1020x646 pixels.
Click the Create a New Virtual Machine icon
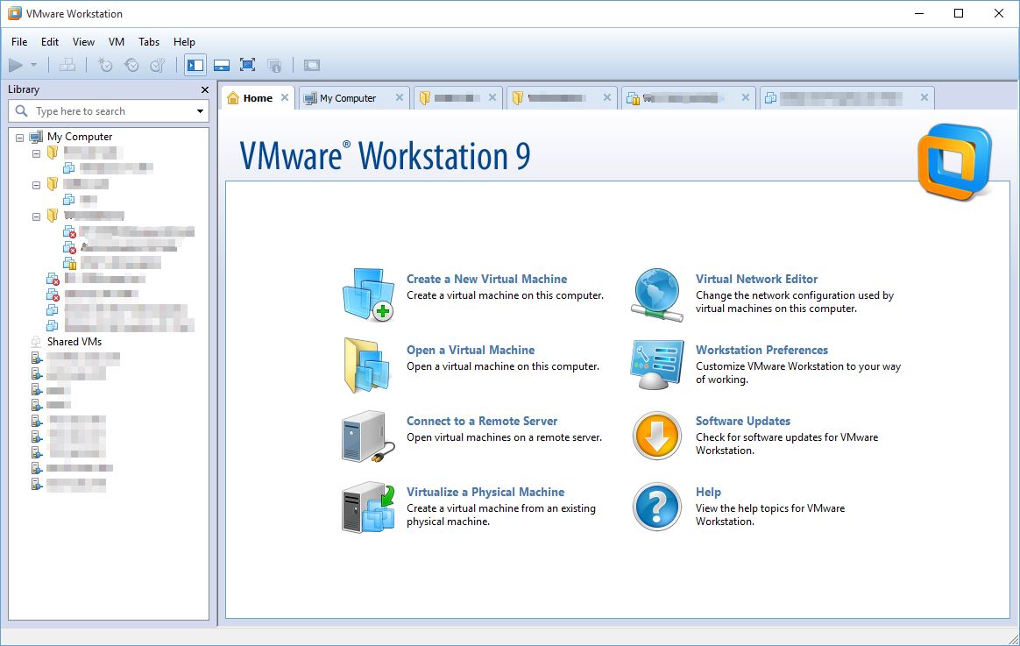(x=369, y=294)
